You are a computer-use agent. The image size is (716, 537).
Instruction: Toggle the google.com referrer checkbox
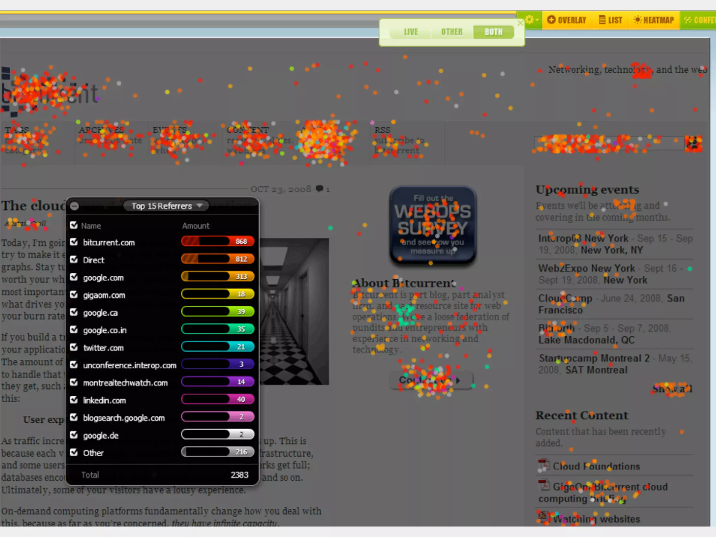point(74,277)
